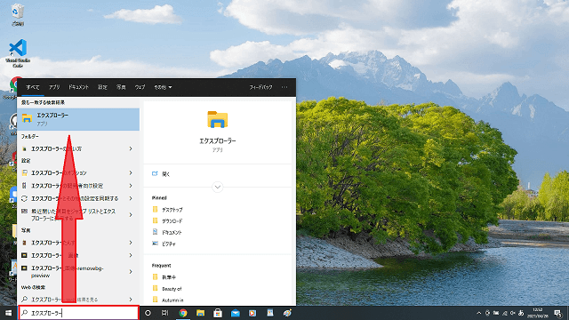Select the すべて search tab
Viewport: 569px width, 320px height.
[33, 87]
